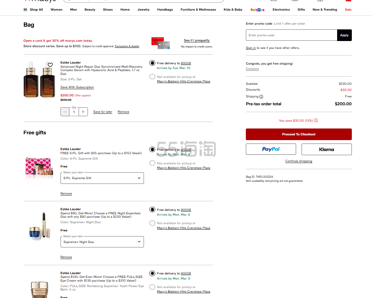Click the hamburger Shop All menu icon
This screenshot has height=298, width=372.
coord(25,10)
